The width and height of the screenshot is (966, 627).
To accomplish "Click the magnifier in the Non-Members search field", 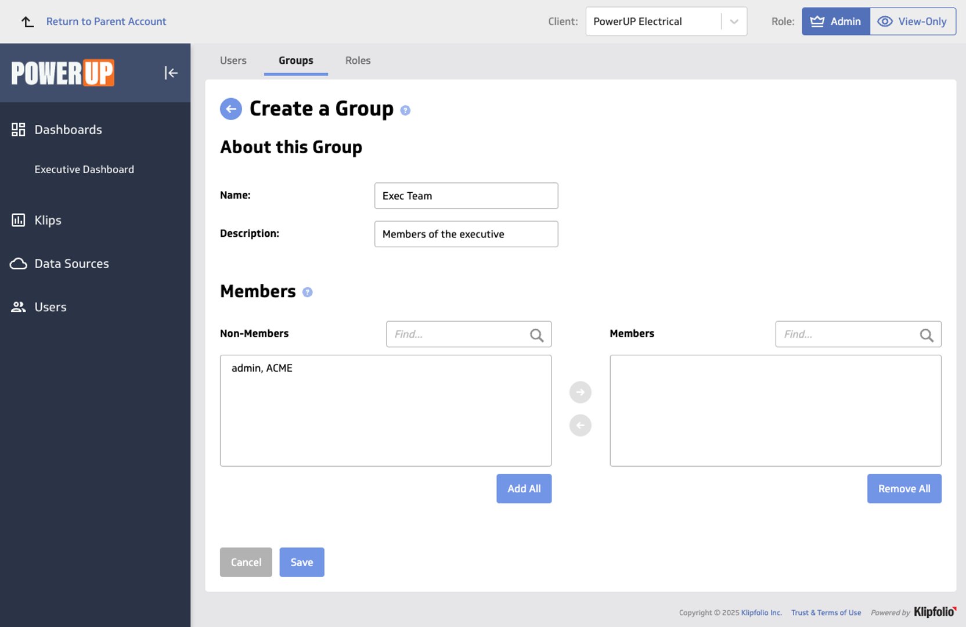I will 536,334.
